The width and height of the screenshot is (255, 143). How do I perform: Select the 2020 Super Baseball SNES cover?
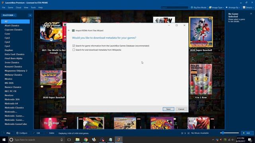click(x=53, y=79)
